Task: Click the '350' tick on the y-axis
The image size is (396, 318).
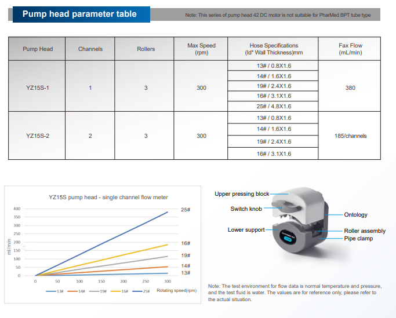Action: [x=17, y=217]
